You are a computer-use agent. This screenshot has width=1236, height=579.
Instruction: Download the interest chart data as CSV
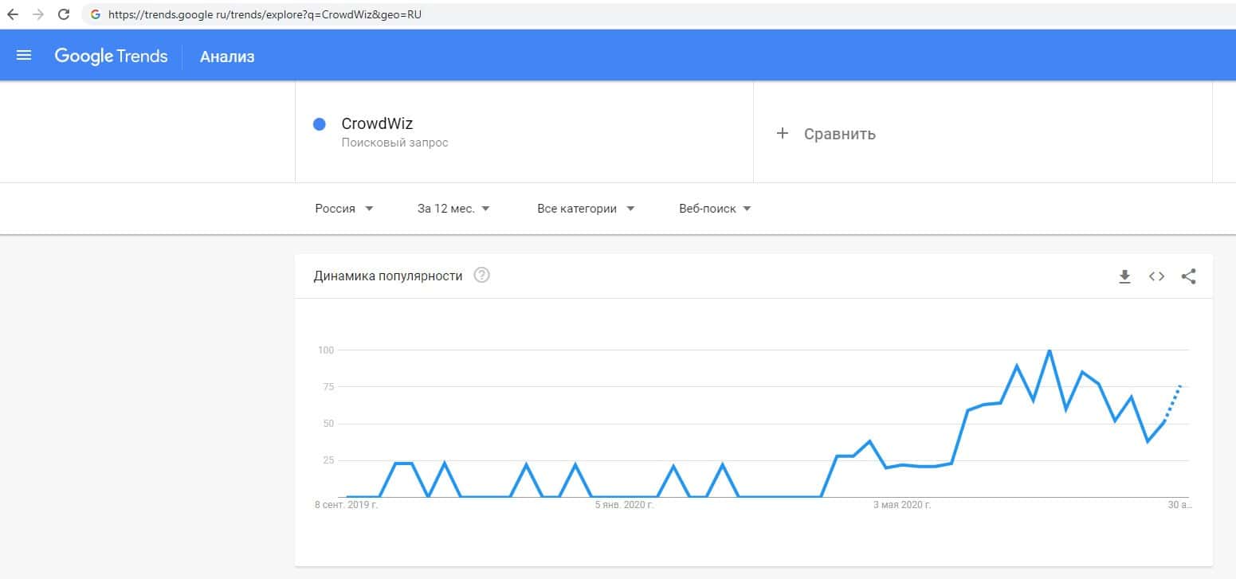[1124, 276]
